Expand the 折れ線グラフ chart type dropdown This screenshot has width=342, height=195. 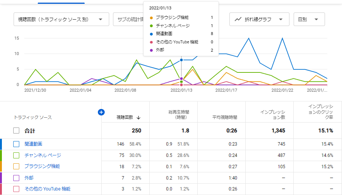coord(259,19)
